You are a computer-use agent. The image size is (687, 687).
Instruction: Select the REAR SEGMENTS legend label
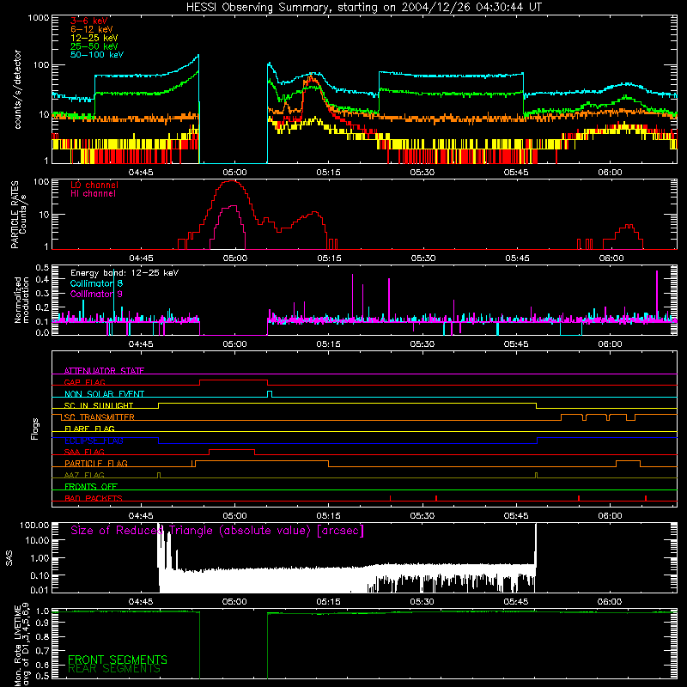114,669
